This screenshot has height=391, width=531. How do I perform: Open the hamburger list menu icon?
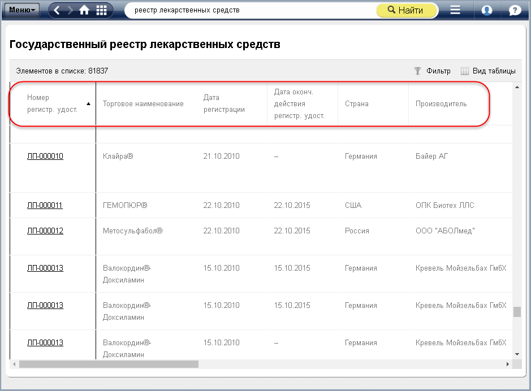(455, 10)
